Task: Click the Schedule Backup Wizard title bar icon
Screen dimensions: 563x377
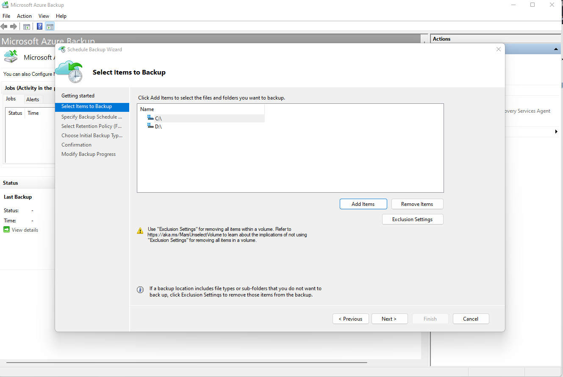Action: 62,49
